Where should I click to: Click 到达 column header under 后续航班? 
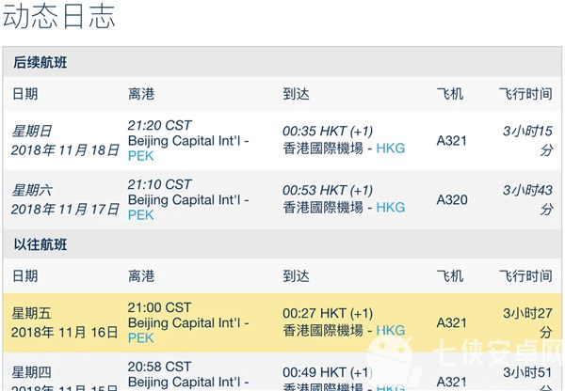[x=296, y=94]
